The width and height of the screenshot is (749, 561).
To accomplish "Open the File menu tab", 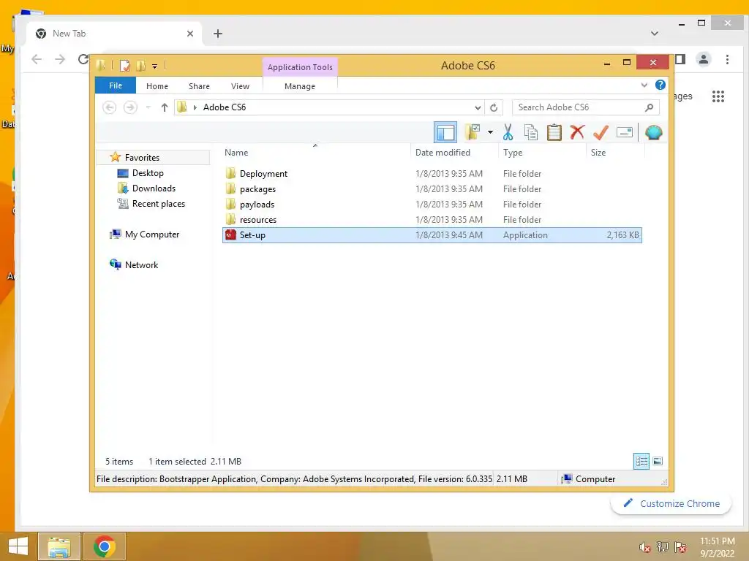I will 116,85.
